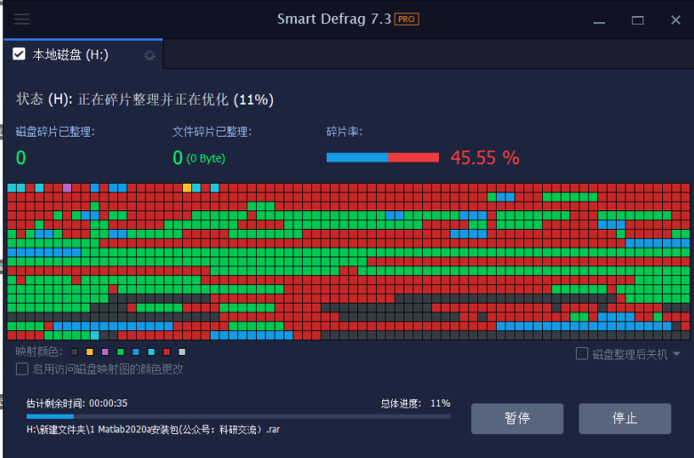The width and height of the screenshot is (694, 458).
Task: Enable 启用访问磁盘映射图的颜色更改 checkbox
Action: point(22,368)
